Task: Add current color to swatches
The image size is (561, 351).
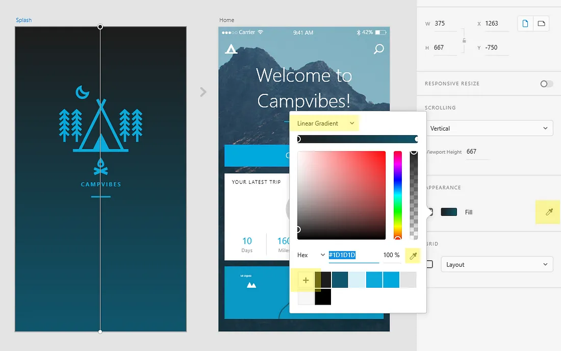Action: [x=305, y=280]
